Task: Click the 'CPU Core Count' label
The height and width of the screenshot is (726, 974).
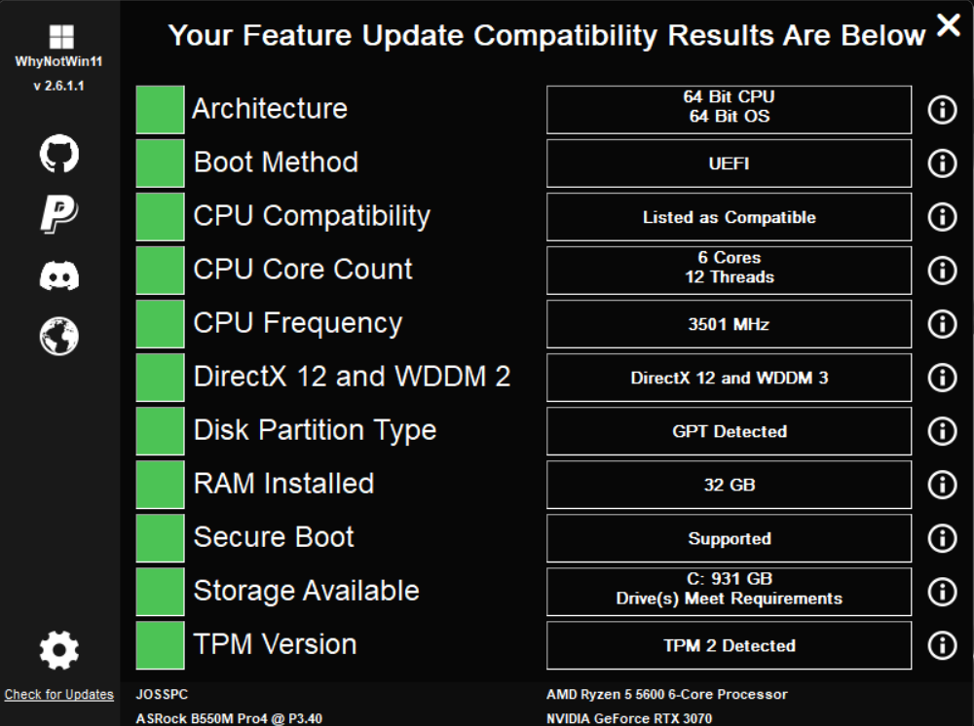Action: 303,270
